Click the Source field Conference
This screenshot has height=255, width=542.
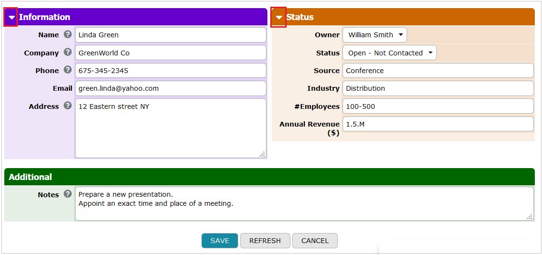point(438,70)
